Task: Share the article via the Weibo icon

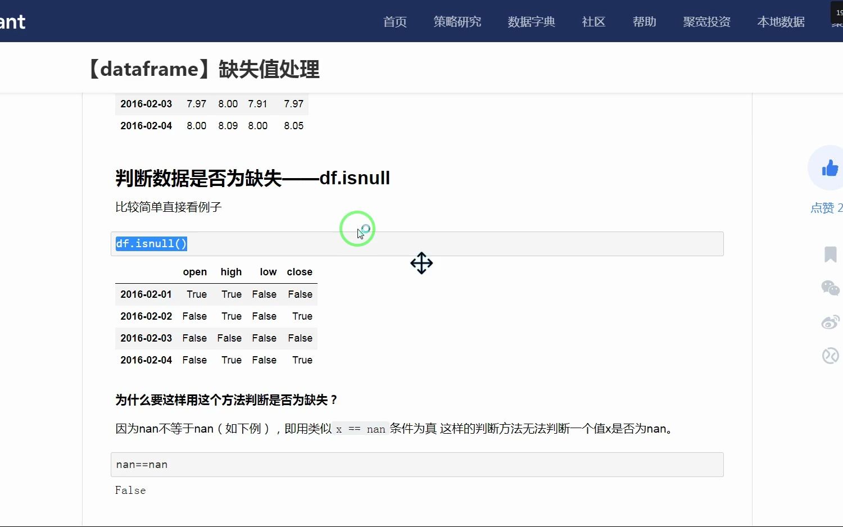Action: [830, 321]
